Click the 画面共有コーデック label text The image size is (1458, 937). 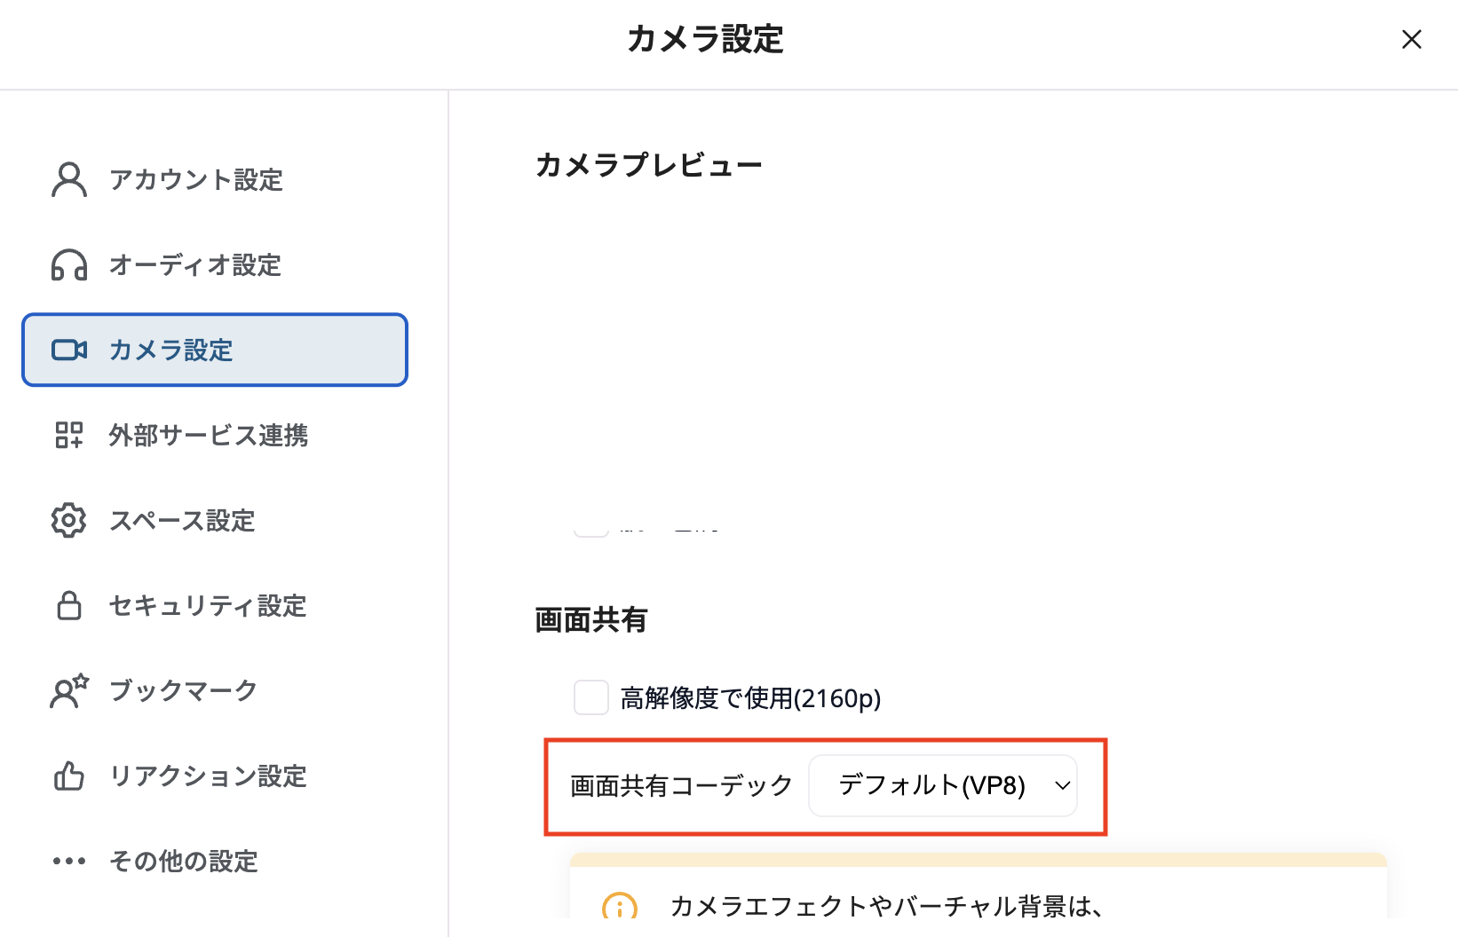pyautogui.click(x=681, y=786)
